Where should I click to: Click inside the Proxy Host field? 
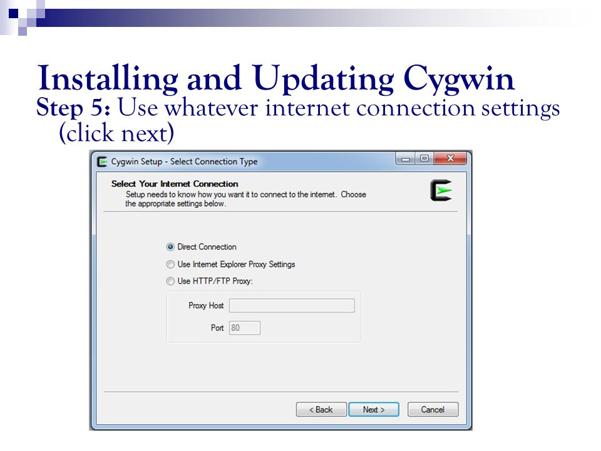[292, 306]
